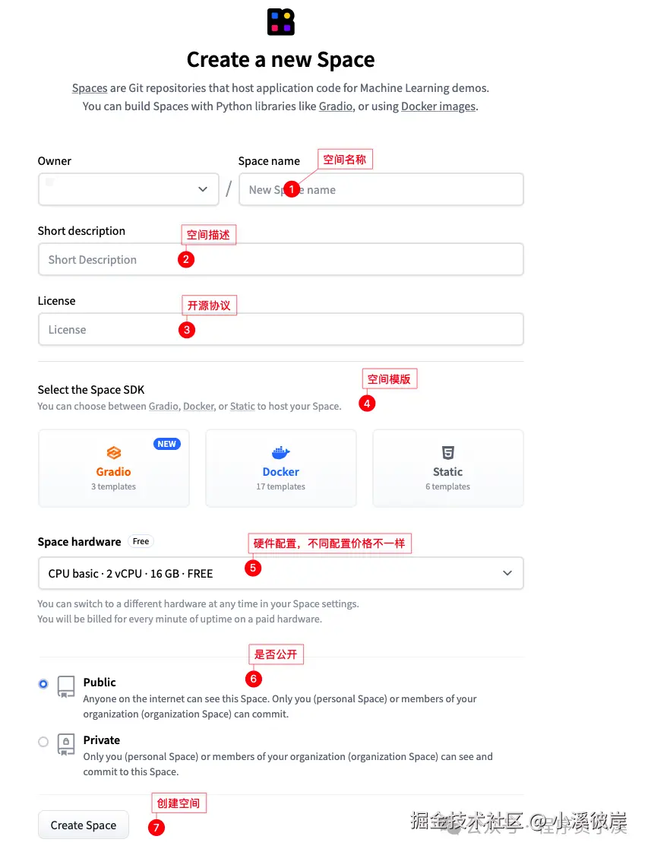The width and height of the screenshot is (648, 852).
Task: Click the Gradio link under Select SDK
Action: pyautogui.click(x=163, y=407)
